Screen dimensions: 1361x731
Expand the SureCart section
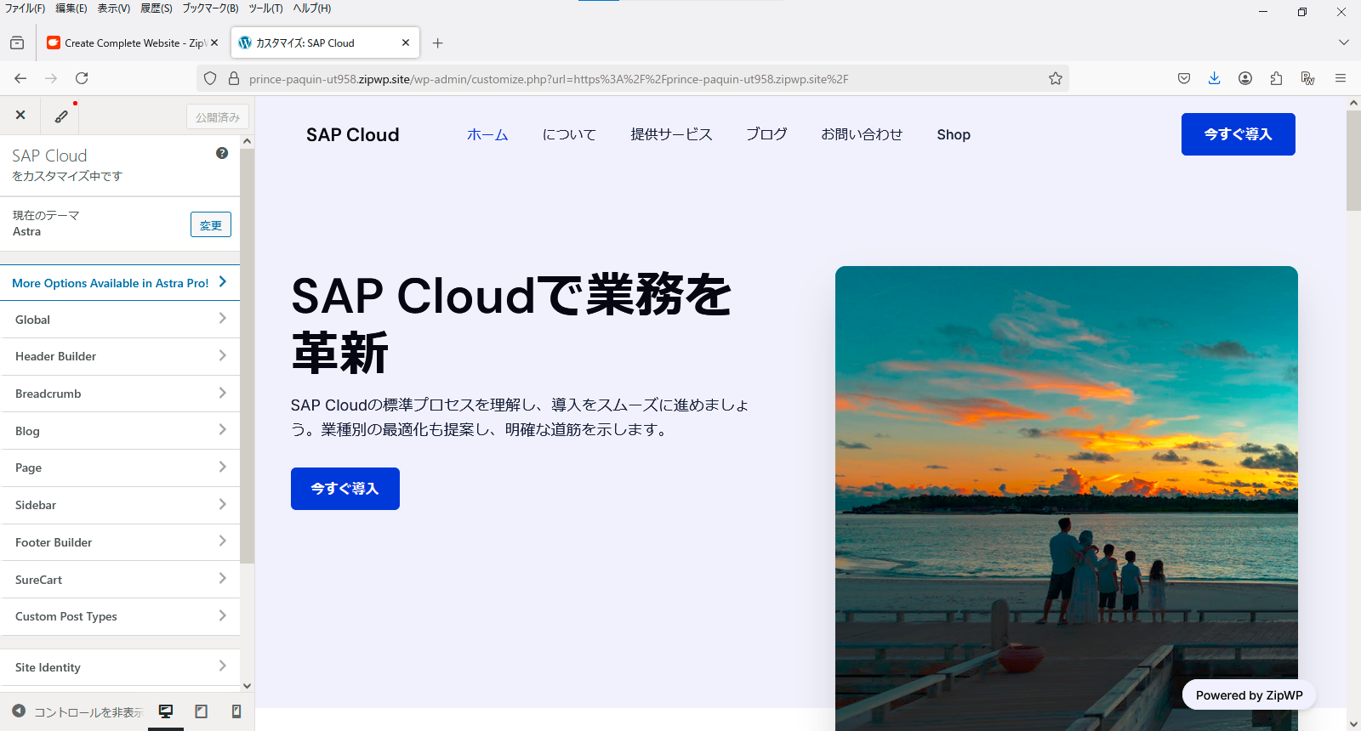pyautogui.click(x=120, y=580)
